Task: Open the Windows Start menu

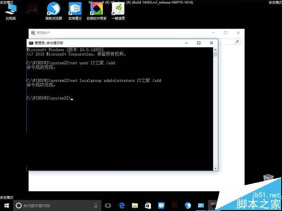Action: 7,205
